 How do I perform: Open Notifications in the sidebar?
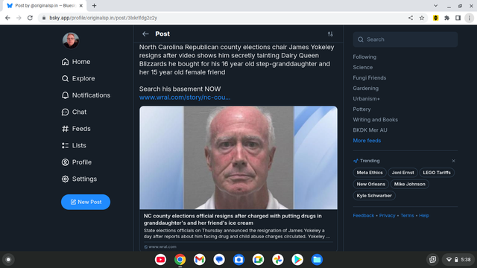point(86,95)
